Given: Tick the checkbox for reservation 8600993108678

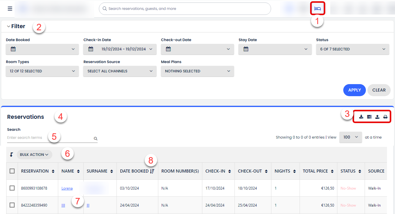Looking at the screenshot, I should (12, 188).
